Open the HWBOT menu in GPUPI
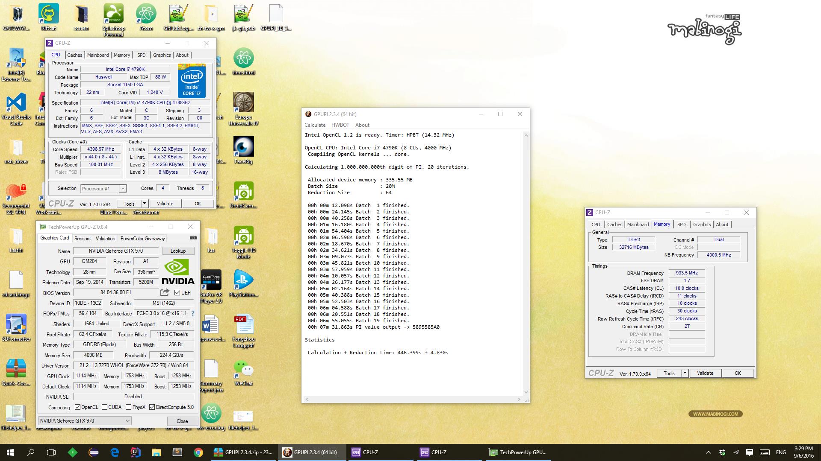This screenshot has width=821, height=461. (340, 125)
